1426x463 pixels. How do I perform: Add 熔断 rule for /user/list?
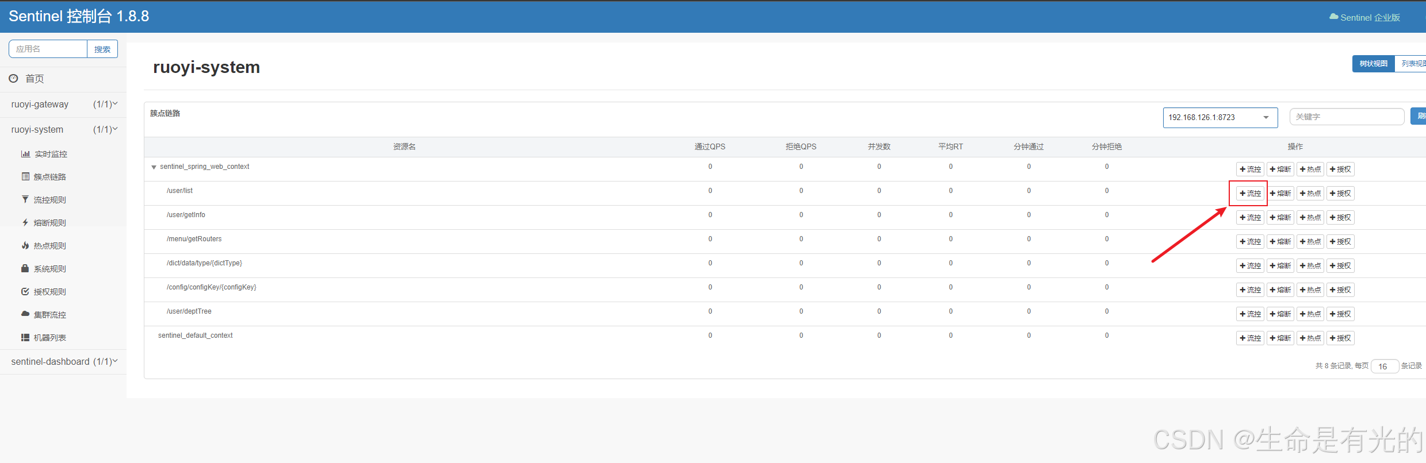click(x=1280, y=194)
